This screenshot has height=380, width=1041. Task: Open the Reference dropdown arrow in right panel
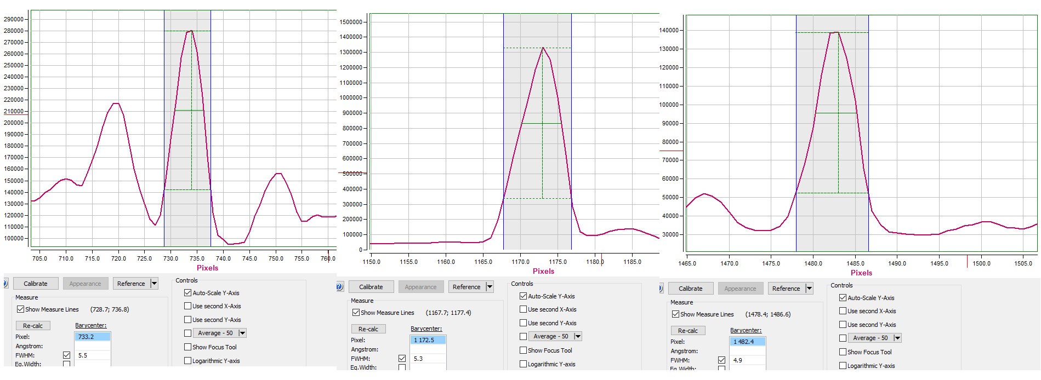point(809,289)
